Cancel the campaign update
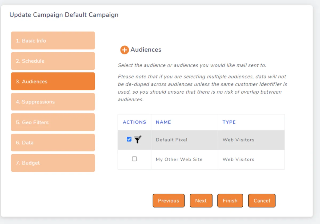 262,201
